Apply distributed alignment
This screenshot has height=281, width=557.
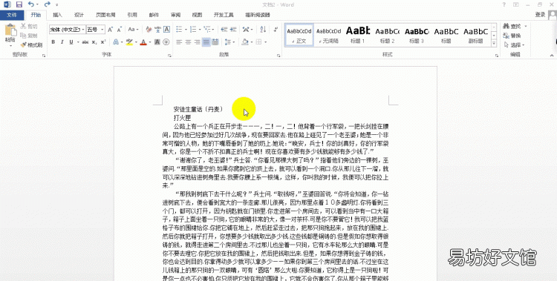coord(215,42)
